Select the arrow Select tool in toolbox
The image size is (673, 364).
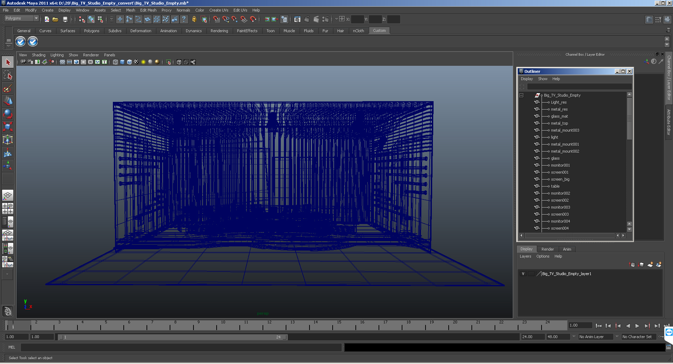coord(8,62)
